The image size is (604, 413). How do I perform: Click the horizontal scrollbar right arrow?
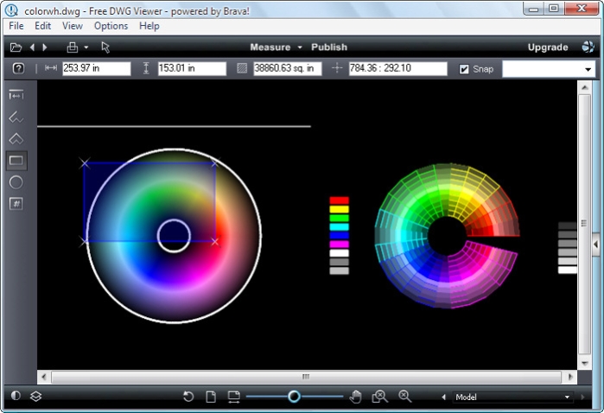(570, 377)
